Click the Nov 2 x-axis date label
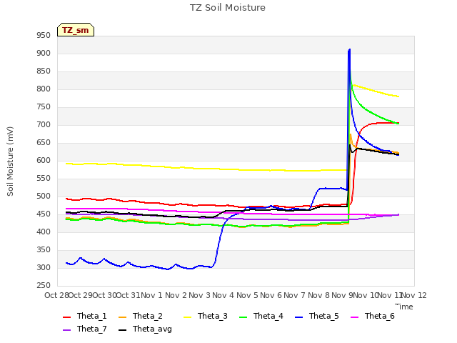Viewport: 457px width, 343px height. [176, 295]
